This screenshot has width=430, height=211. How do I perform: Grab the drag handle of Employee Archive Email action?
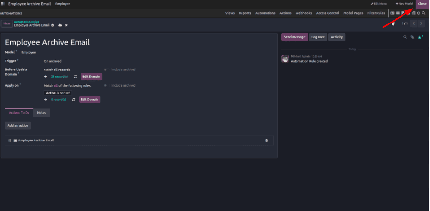pos(10,141)
